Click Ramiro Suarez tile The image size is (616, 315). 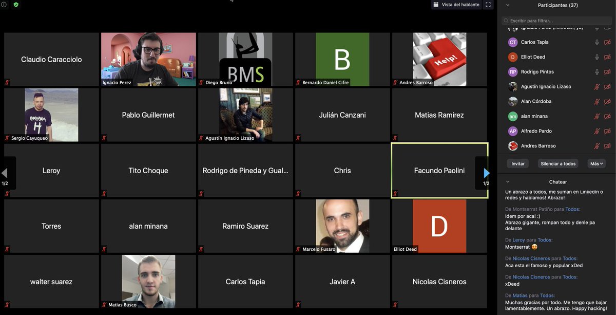click(x=245, y=226)
